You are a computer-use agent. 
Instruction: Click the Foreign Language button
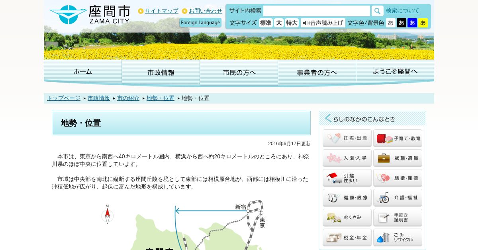200,23
